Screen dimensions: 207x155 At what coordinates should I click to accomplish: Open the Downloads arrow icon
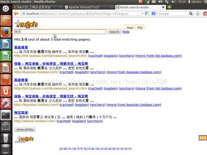(198, 13)
